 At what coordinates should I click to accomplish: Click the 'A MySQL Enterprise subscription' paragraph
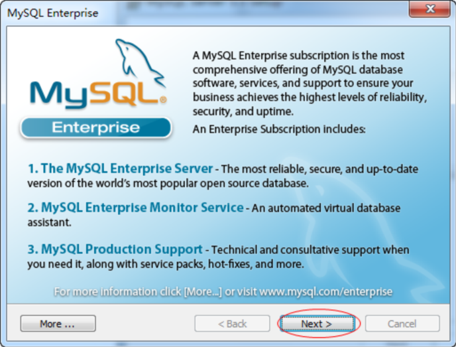310,83
